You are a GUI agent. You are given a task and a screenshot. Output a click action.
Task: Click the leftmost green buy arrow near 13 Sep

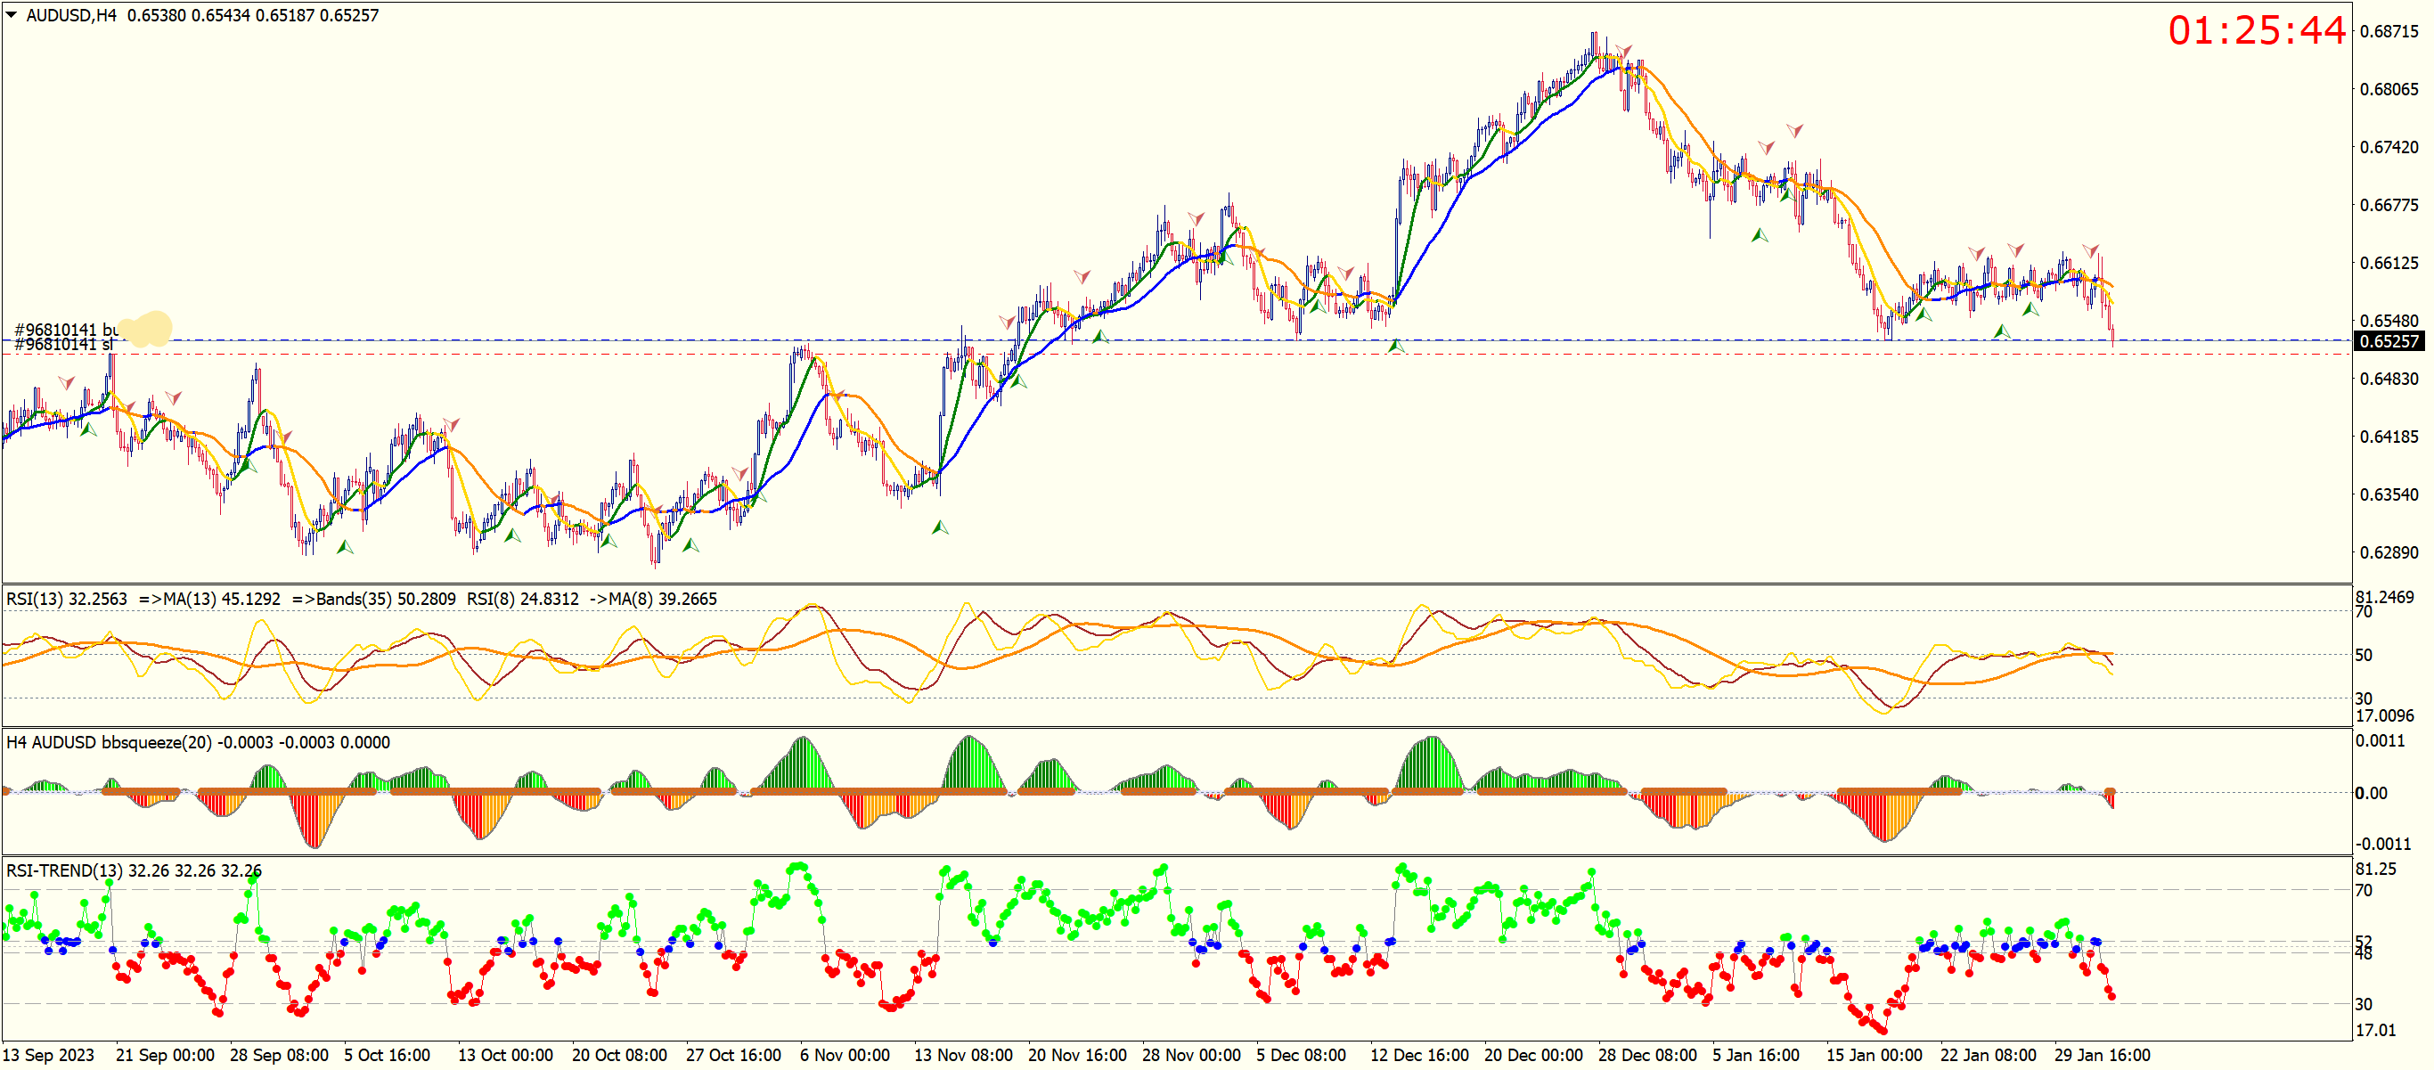(x=89, y=429)
